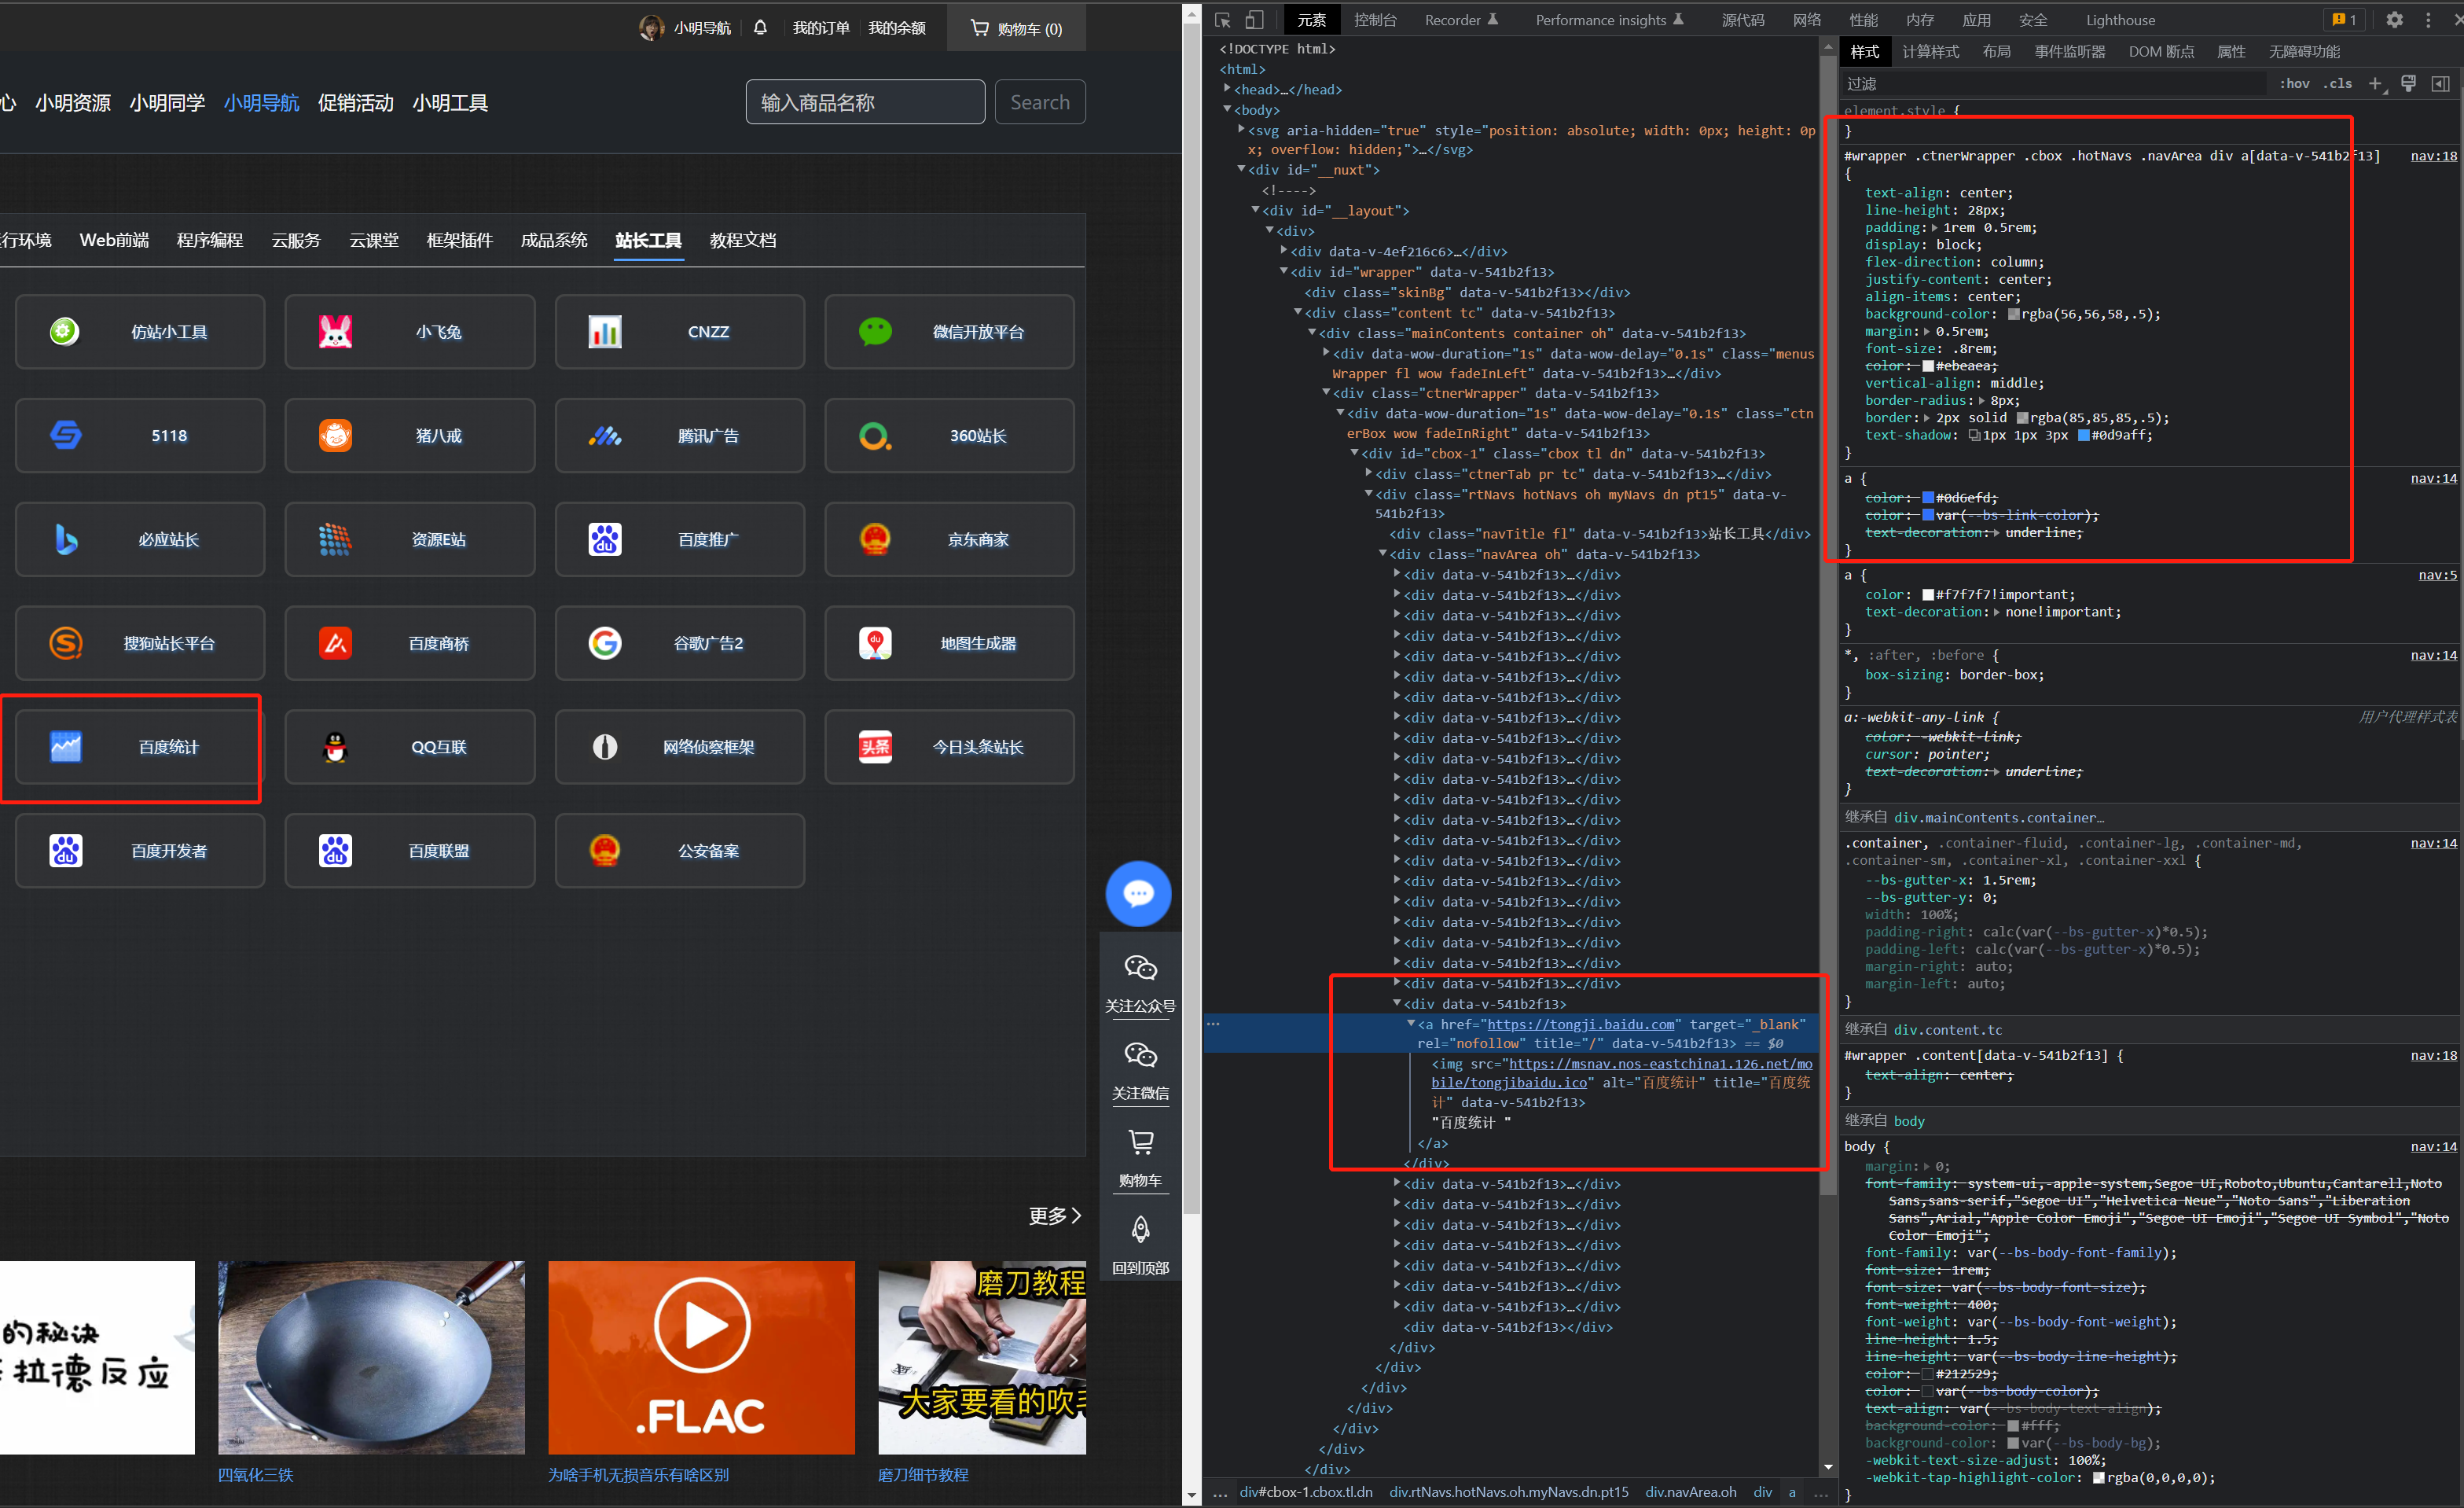
Task: Click 更多 more link
Action: coord(1055,1216)
